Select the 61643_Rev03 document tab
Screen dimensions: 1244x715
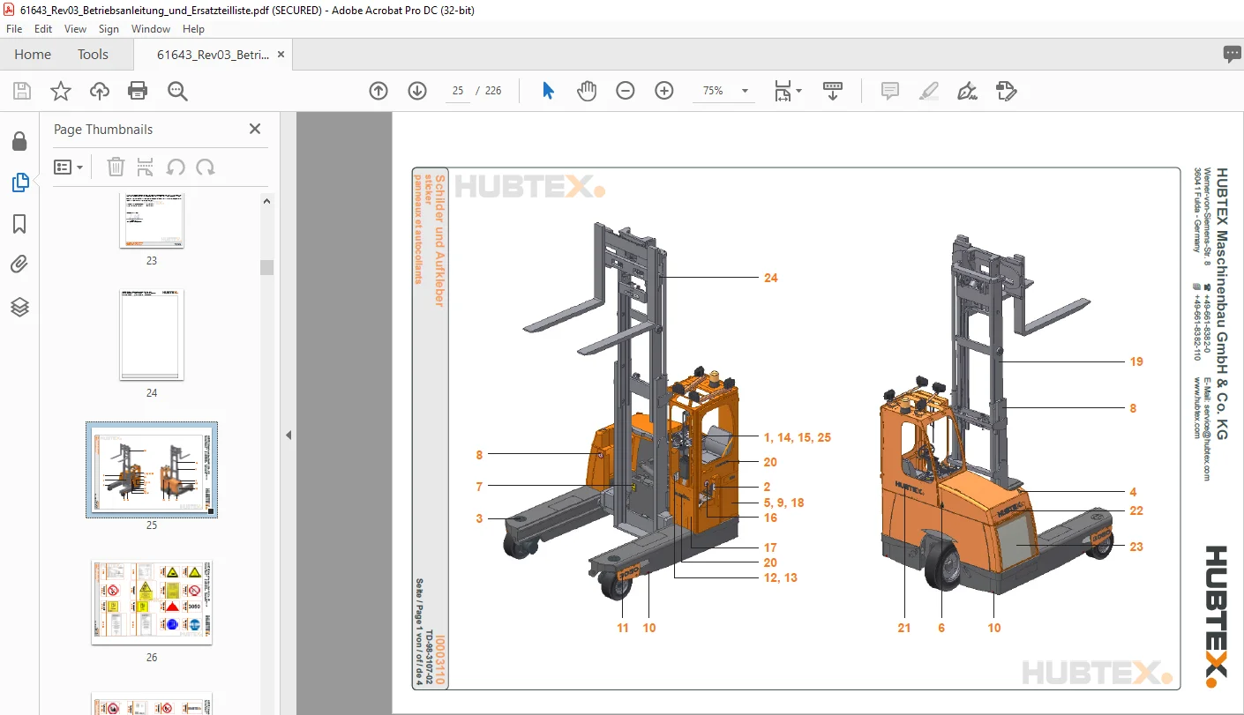213,54
